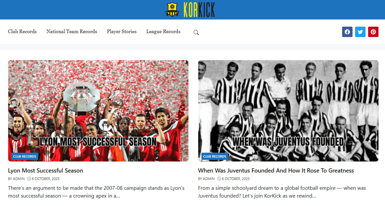Click ADMIN author under Lyon article
Viewport: 385px width, 206px height.
[19, 179]
